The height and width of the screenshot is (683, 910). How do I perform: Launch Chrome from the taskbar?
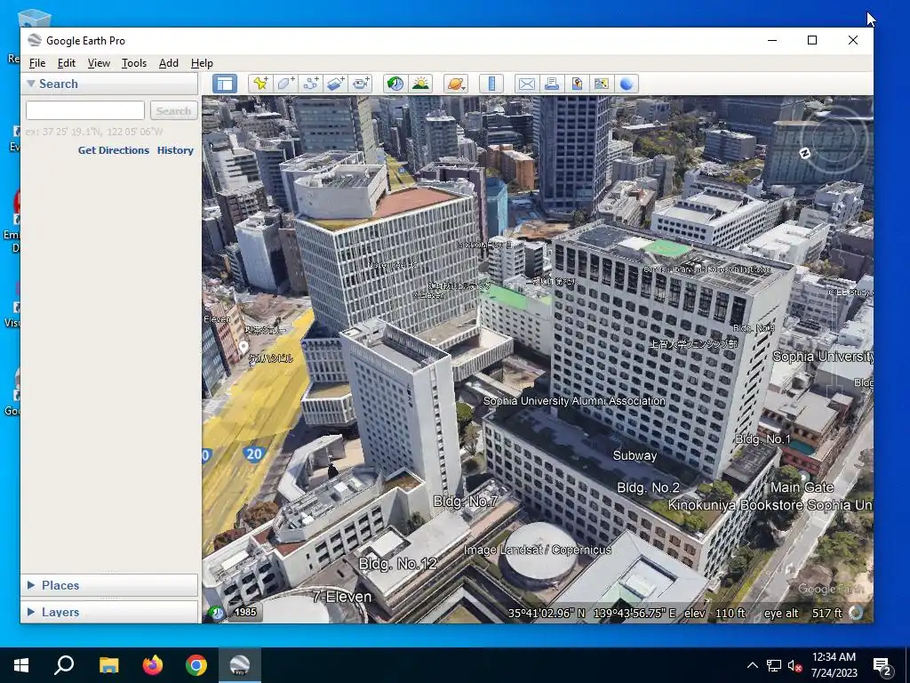tap(196, 665)
